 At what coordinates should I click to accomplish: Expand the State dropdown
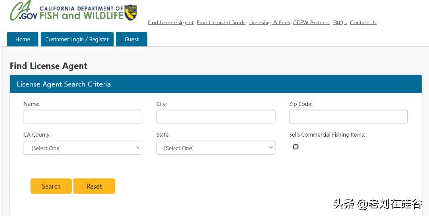coord(216,148)
